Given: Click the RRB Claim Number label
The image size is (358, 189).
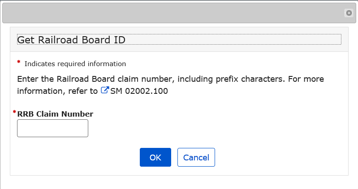Looking at the screenshot, I should coord(55,114).
